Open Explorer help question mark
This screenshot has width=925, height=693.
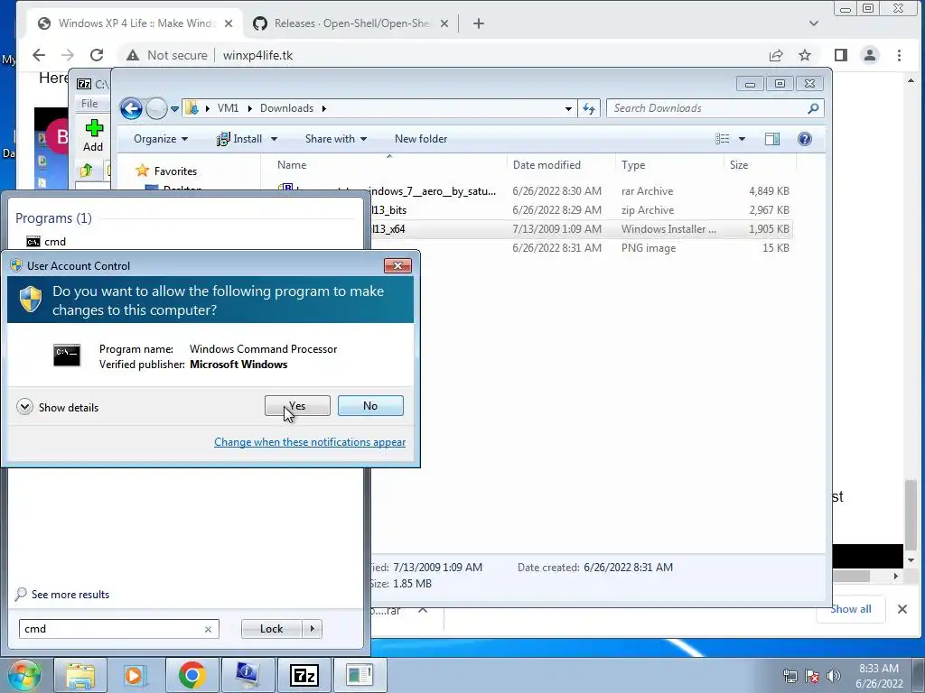pyautogui.click(x=805, y=139)
